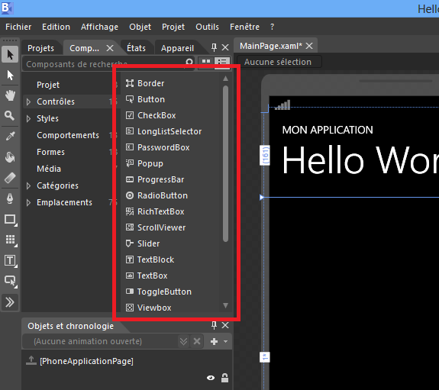Click the new storyboard plus button
This screenshot has height=390, width=439.
tap(214, 341)
